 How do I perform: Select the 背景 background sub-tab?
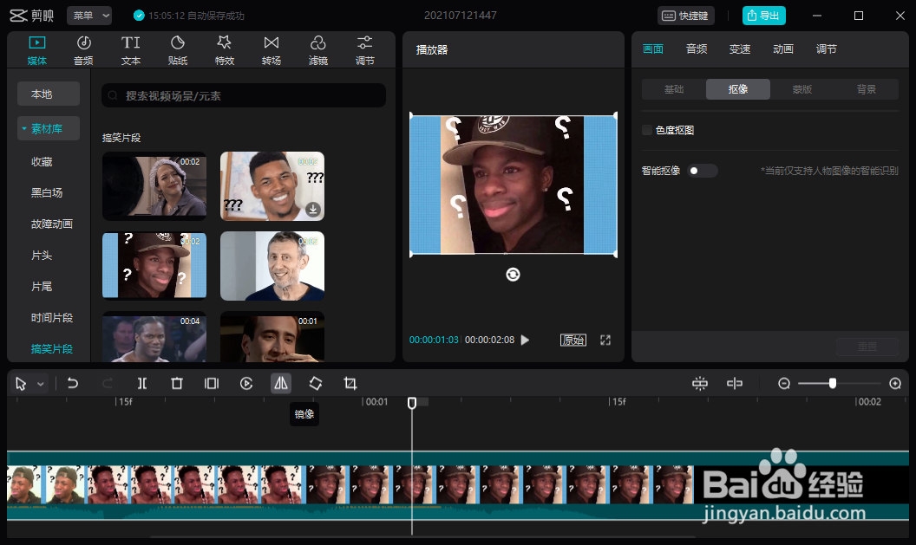(x=867, y=89)
